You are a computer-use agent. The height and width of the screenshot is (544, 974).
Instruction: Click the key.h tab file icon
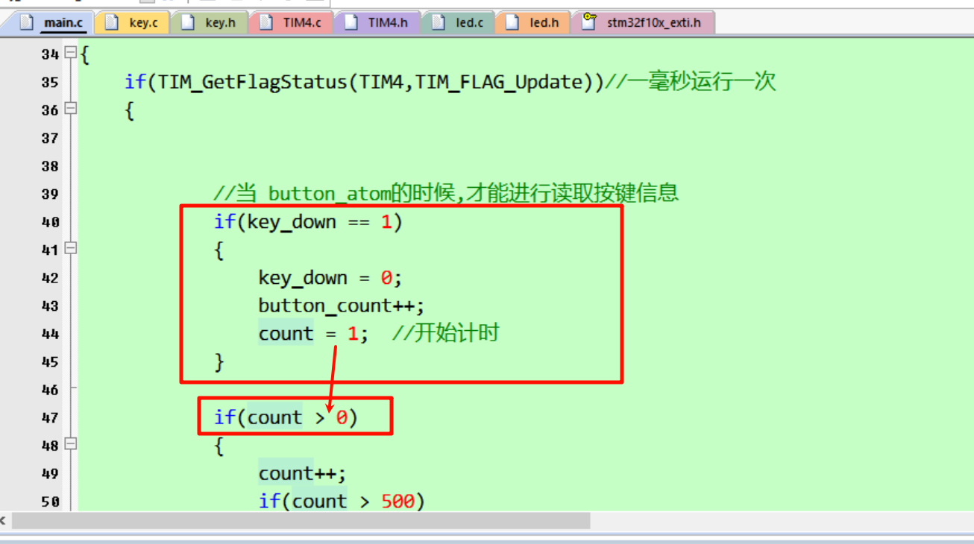point(189,22)
